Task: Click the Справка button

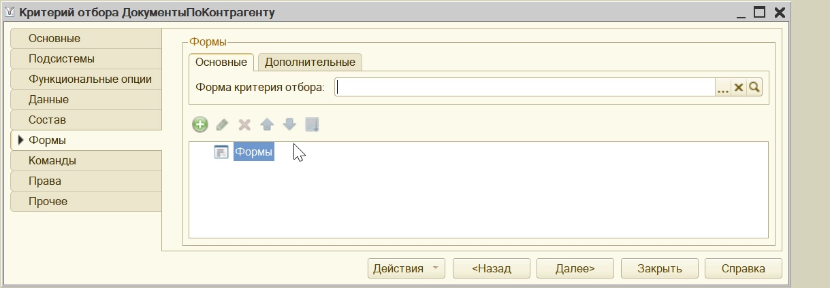Action: point(743,268)
